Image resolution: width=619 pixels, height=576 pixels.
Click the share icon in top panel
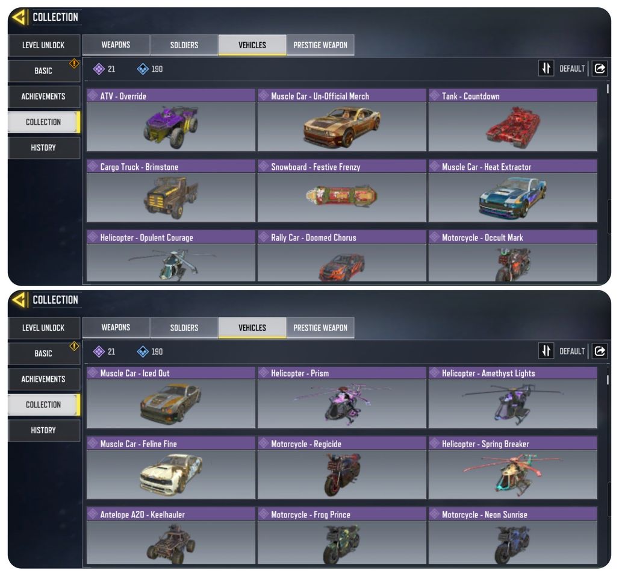click(x=599, y=69)
